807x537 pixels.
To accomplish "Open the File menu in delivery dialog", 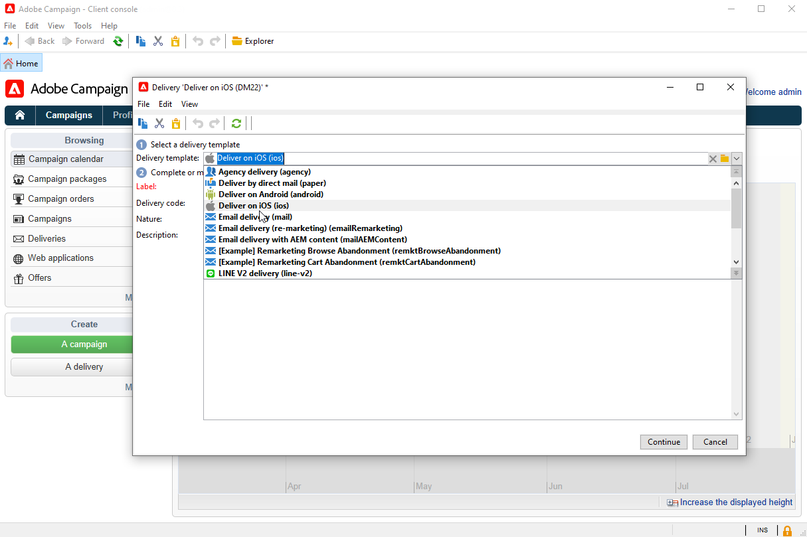I will pyautogui.click(x=143, y=104).
